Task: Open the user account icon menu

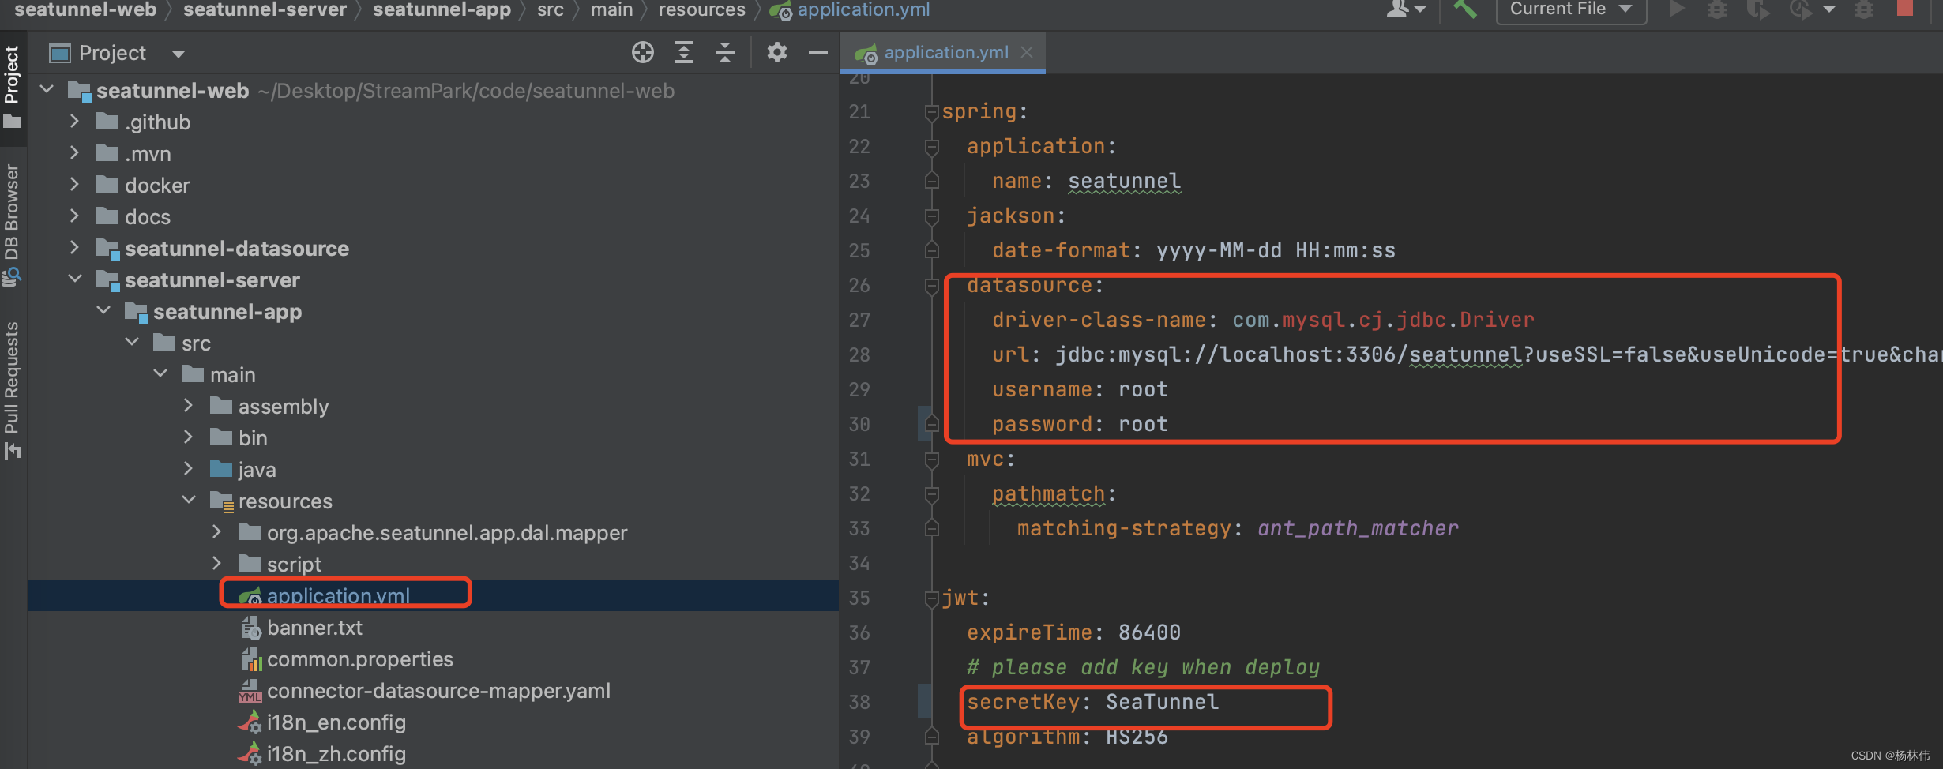Action: tap(1407, 9)
